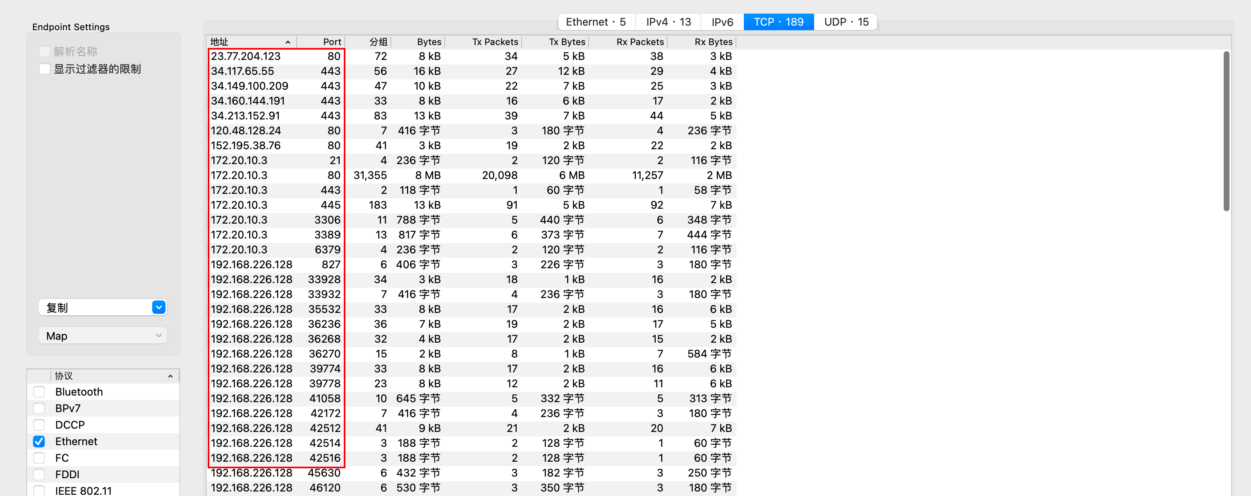
Task: Select the 172.20.10.3 port 21 row
Action: tap(471, 160)
